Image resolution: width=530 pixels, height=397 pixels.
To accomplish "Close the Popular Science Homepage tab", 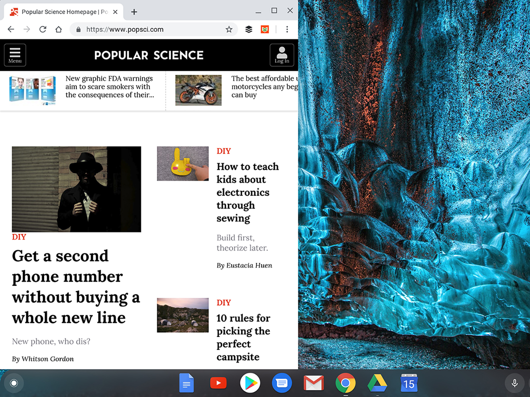I will pos(115,12).
